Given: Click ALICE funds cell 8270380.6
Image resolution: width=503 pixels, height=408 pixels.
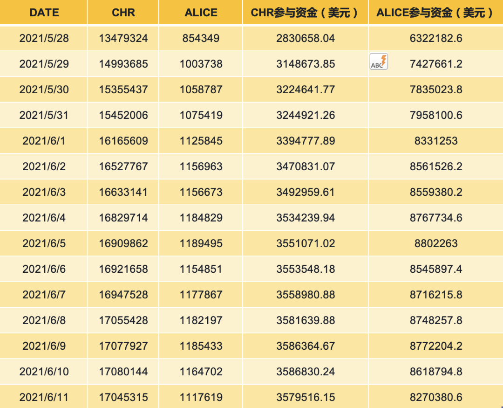Looking at the screenshot, I should pyautogui.click(x=436, y=397).
